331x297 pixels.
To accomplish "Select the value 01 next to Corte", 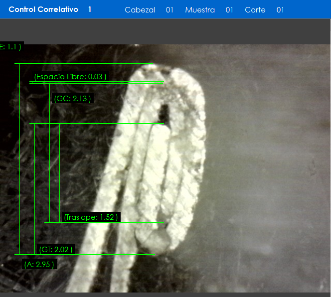I will (x=280, y=10).
